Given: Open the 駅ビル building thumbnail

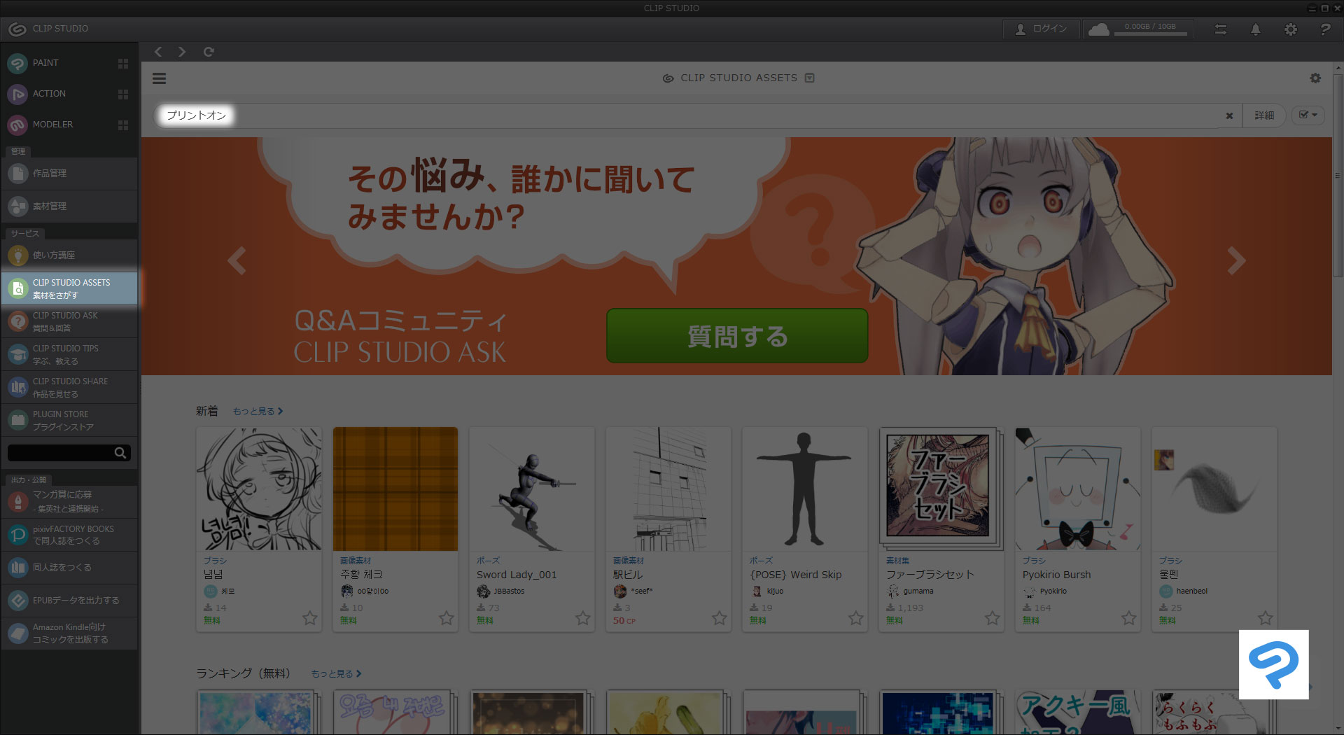Looking at the screenshot, I should (668, 489).
